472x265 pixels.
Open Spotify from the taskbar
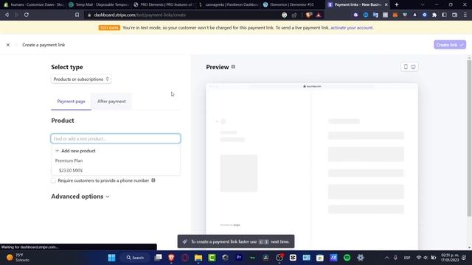coord(347,258)
